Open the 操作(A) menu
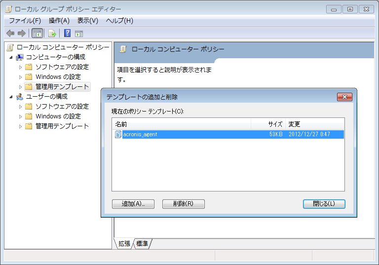Screen dimensions: 379x265 tap(59, 21)
